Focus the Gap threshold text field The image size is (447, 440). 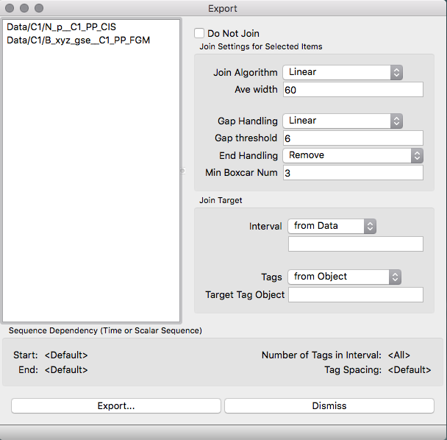[x=353, y=138]
